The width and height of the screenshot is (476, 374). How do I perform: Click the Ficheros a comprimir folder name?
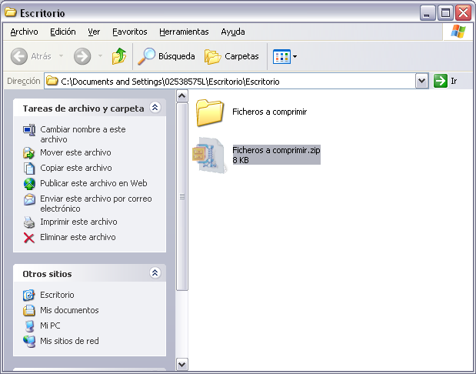(x=270, y=112)
